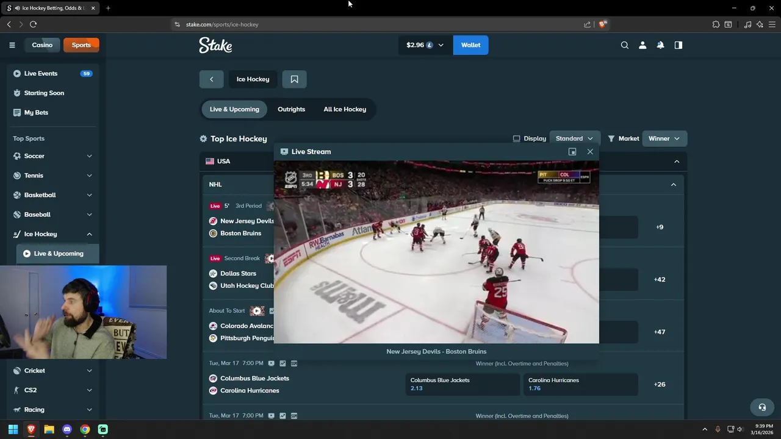This screenshot has height=439, width=781.
Task: Open Brave Leo AI sparkle icon
Action: pos(760,24)
